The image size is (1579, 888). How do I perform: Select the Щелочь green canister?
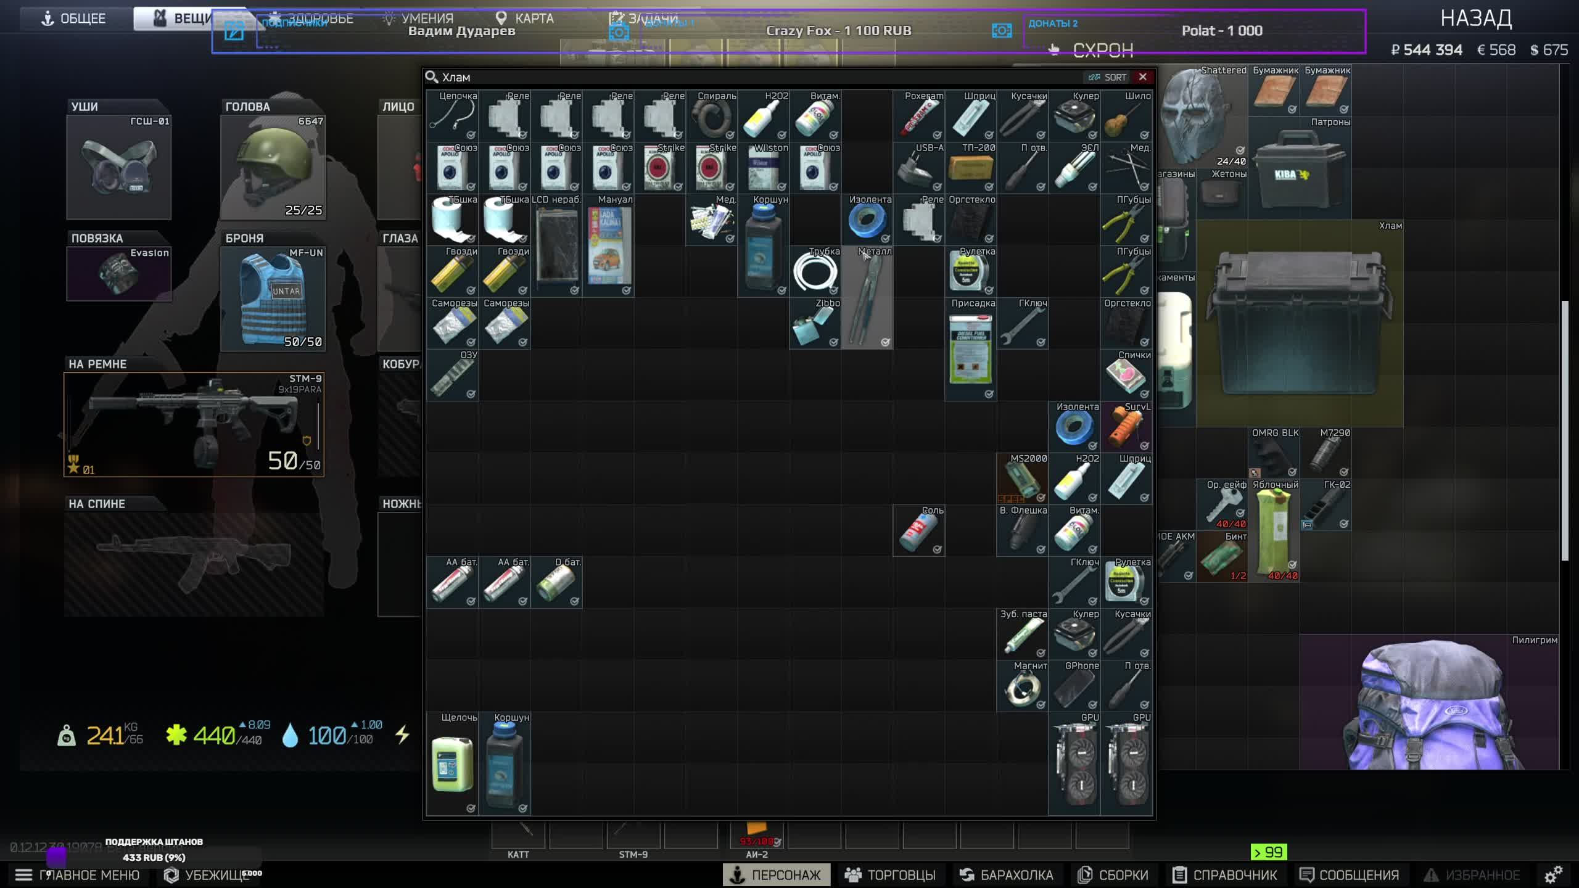click(x=452, y=765)
